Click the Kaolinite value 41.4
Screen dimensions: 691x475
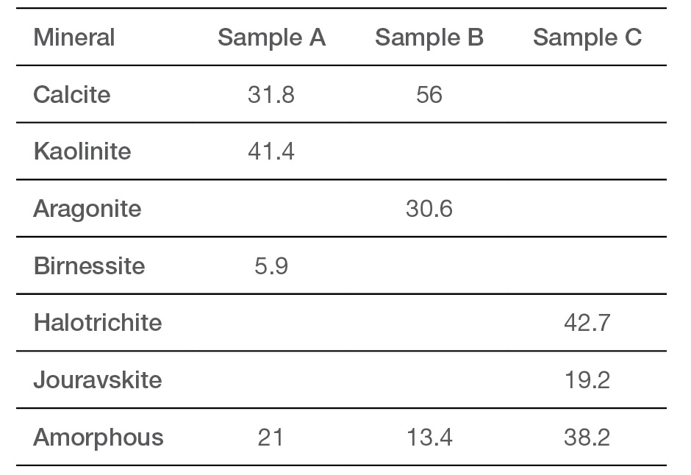click(x=271, y=151)
